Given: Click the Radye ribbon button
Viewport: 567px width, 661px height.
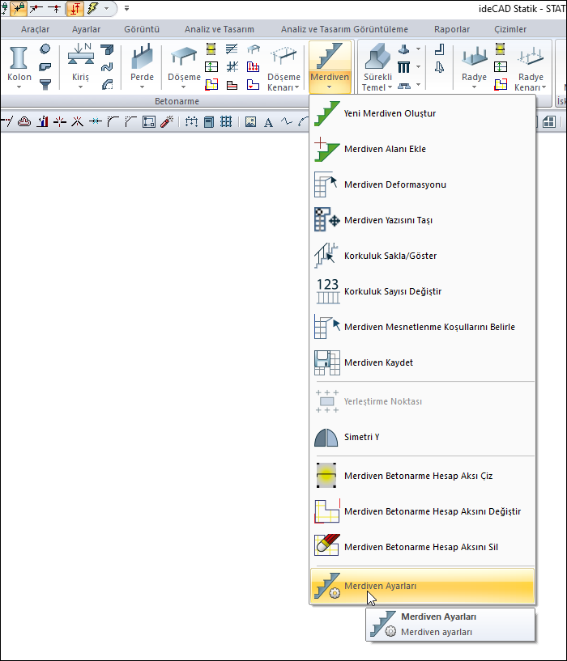Looking at the screenshot, I should [474, 66].
